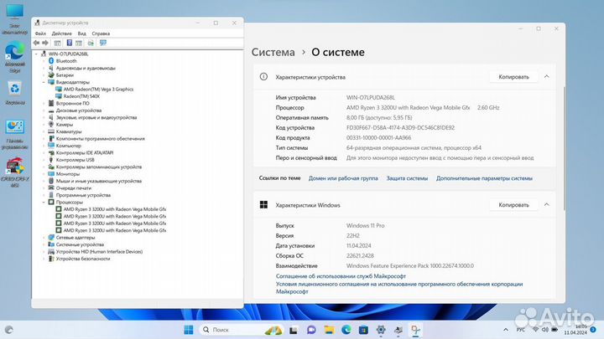This screenshot has height=339, width=604.
Task: Click the Сетевые адаптеры network icon
Action: click(51, 237)
